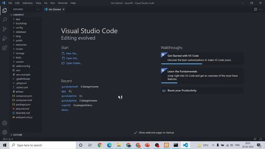The image size is (265, 149).
Task: Click the Open Folder... link
Action: (74, 63)
